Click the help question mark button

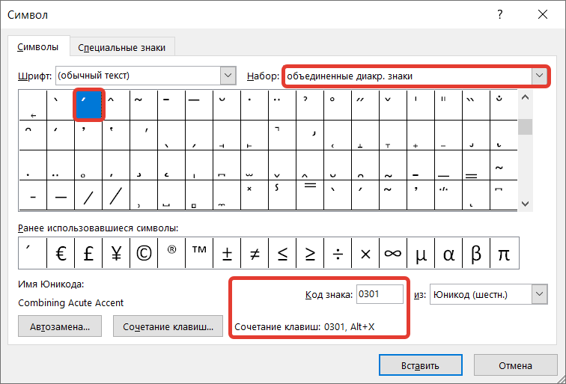[500, 14]
